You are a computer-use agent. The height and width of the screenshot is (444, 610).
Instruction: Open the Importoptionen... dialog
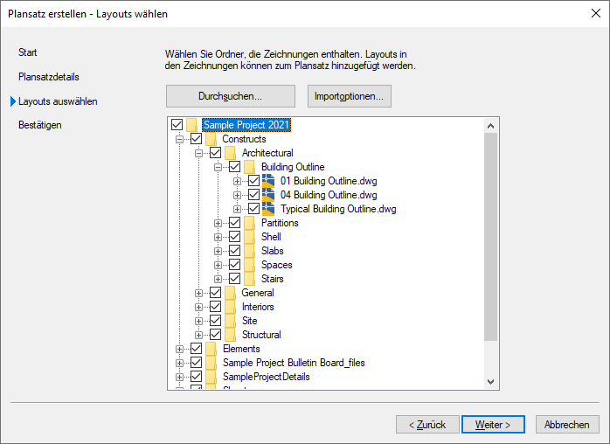pyautogui.click(x=350, y=96)
